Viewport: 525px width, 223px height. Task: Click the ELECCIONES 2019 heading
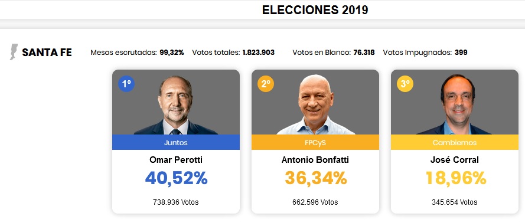(315, 10)
